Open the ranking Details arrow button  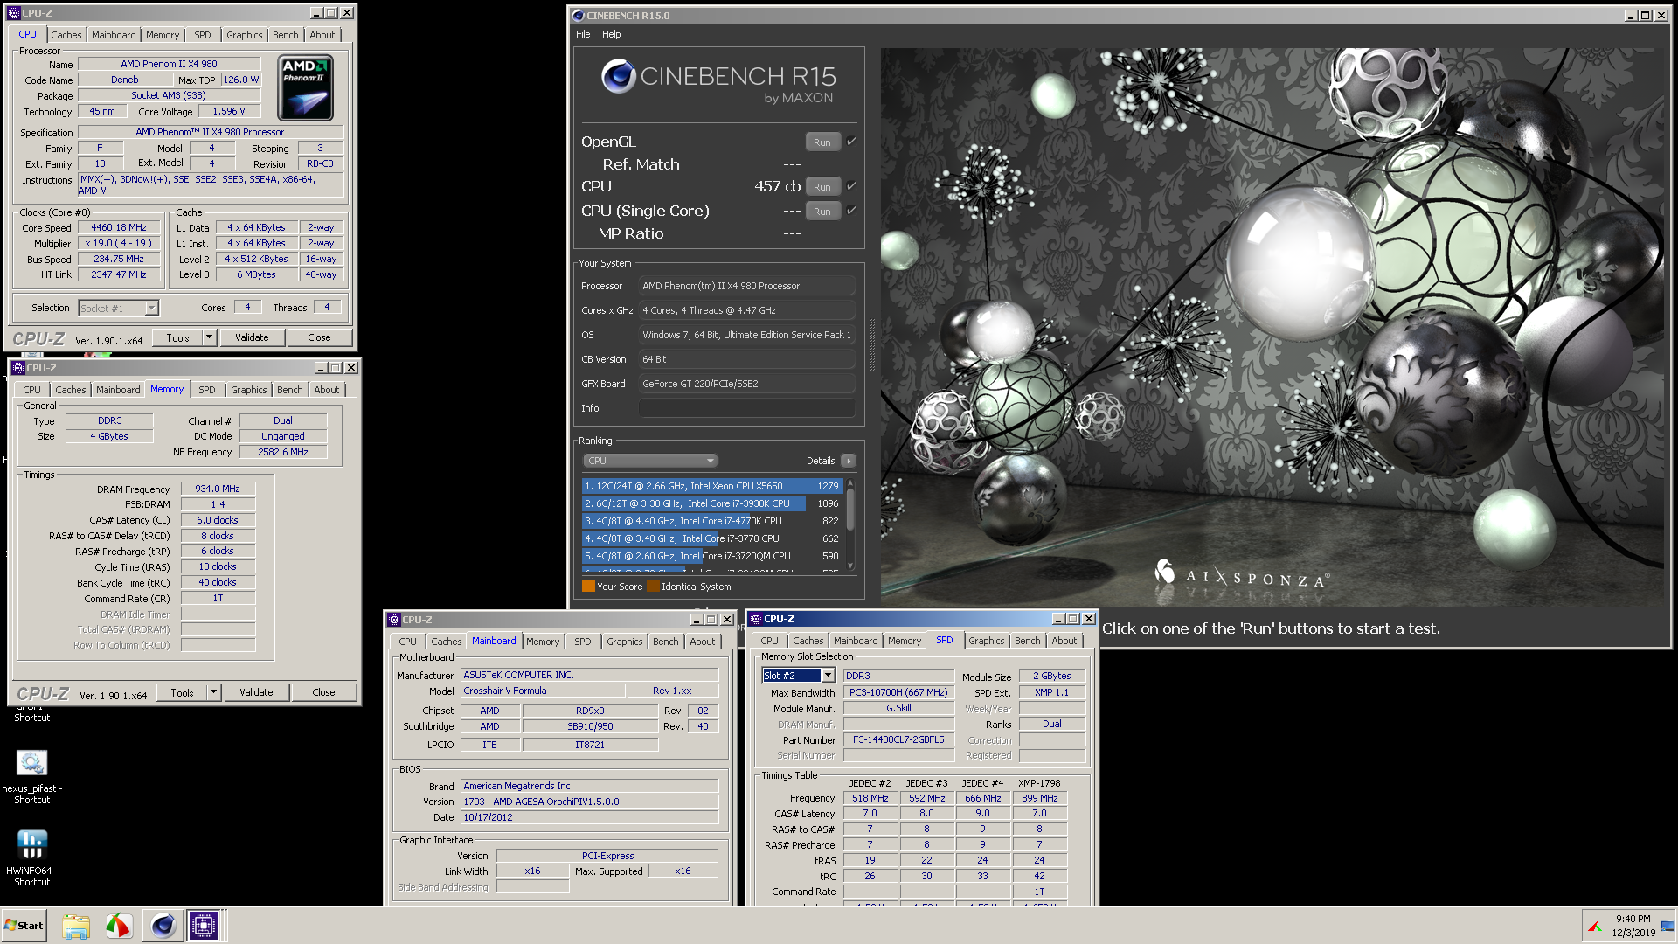[848, 461]
